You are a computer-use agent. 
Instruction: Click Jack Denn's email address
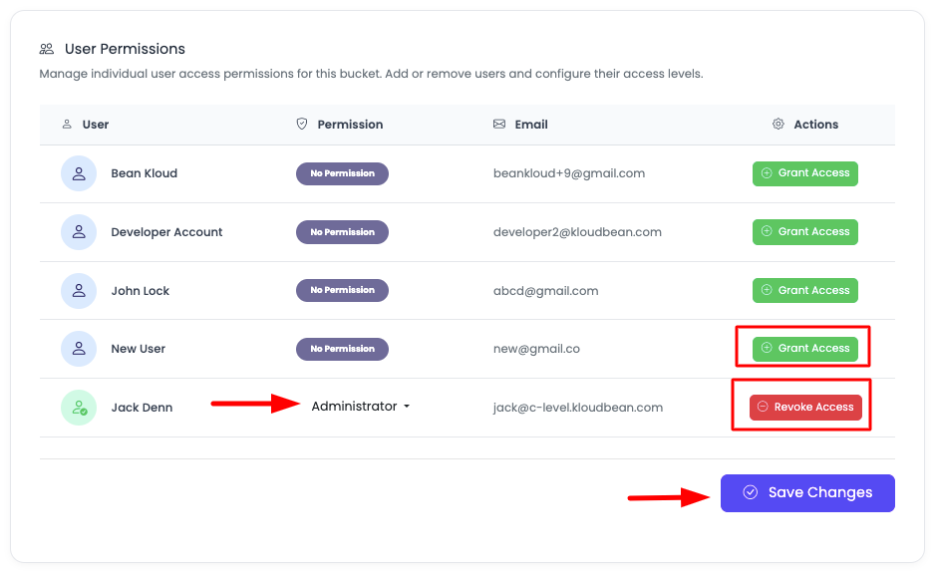pos(578,408)
